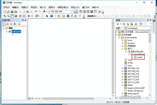Open the 自定义(C) menu
The height and width of the screenshot is (105, 157).
pos(75,7)
